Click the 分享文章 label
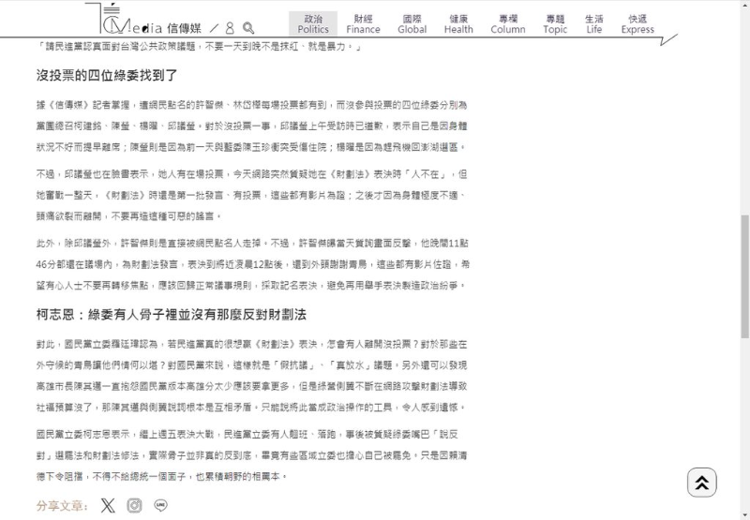The height and width of the screenshot is (520, 750). click(62, 506)
